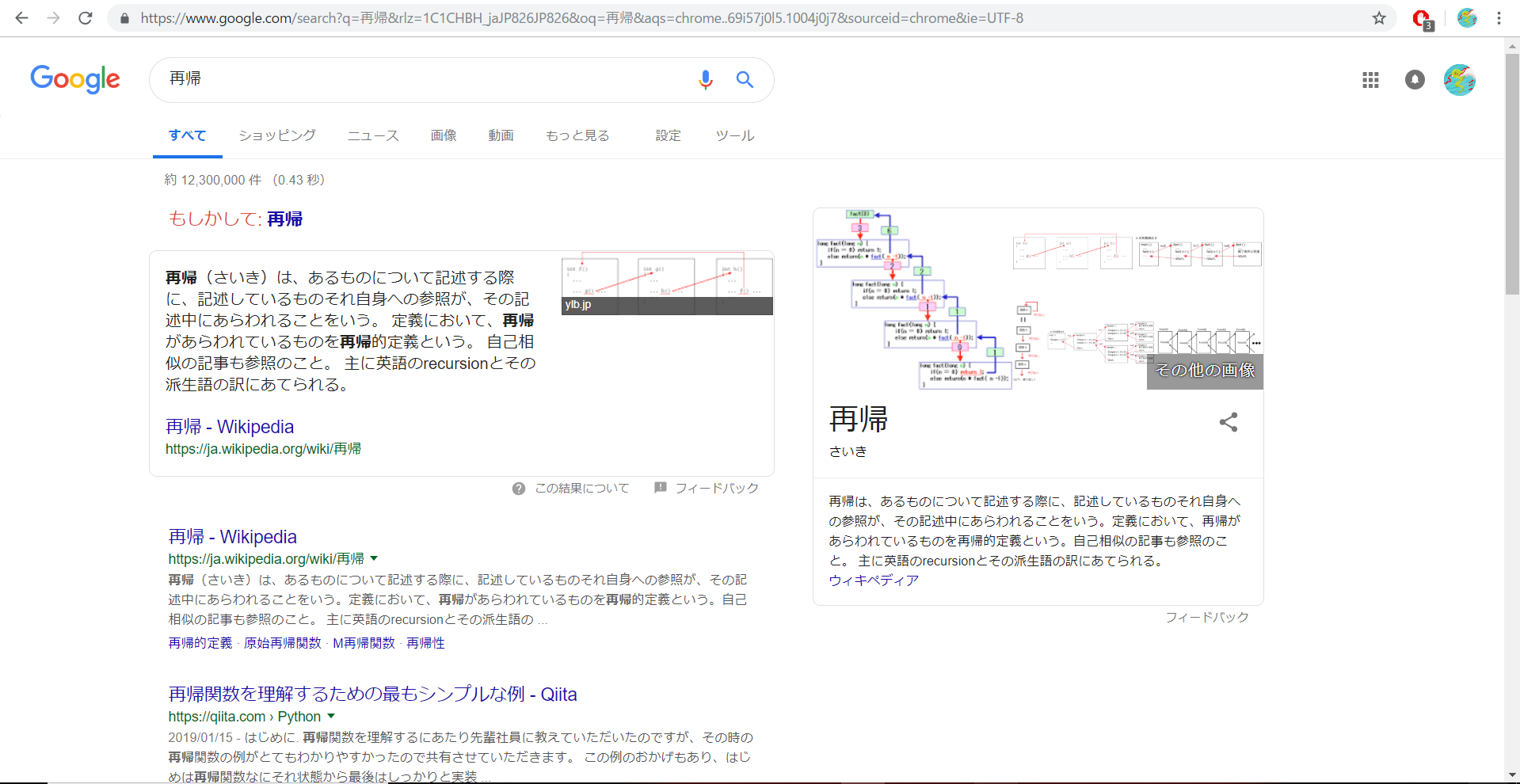Open Chrome profile avatar in toolbar
Screen dimensions: 1520x784
click(1467, 17)
